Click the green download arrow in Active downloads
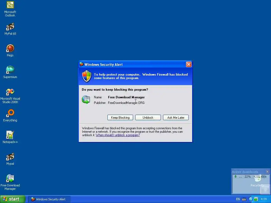271x203 pixels. (x=235, y=176)
